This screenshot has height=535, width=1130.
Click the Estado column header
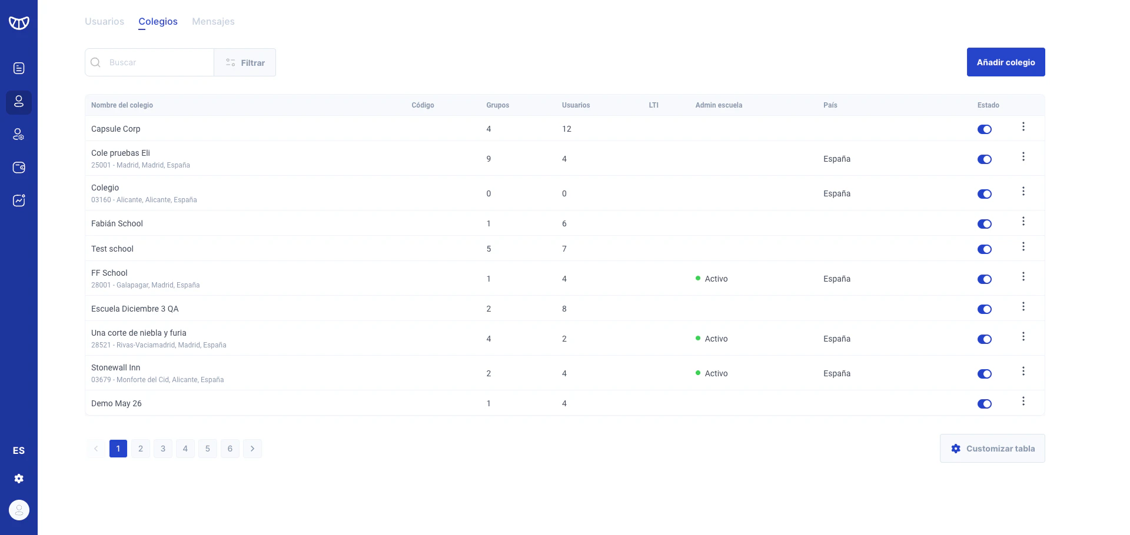point(988,105)
